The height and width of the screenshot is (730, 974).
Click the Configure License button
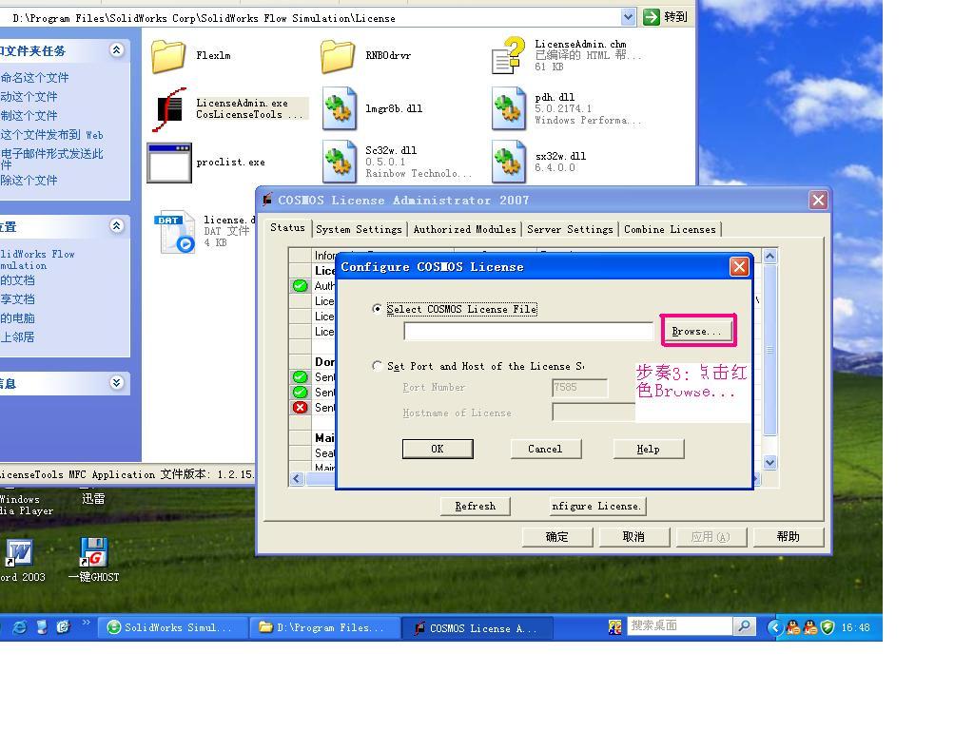coord(597,506)
